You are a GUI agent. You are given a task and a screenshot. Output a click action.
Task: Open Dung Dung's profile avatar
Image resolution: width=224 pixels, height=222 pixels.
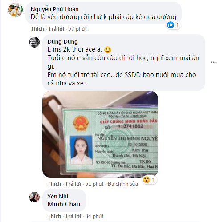[34, 42]
